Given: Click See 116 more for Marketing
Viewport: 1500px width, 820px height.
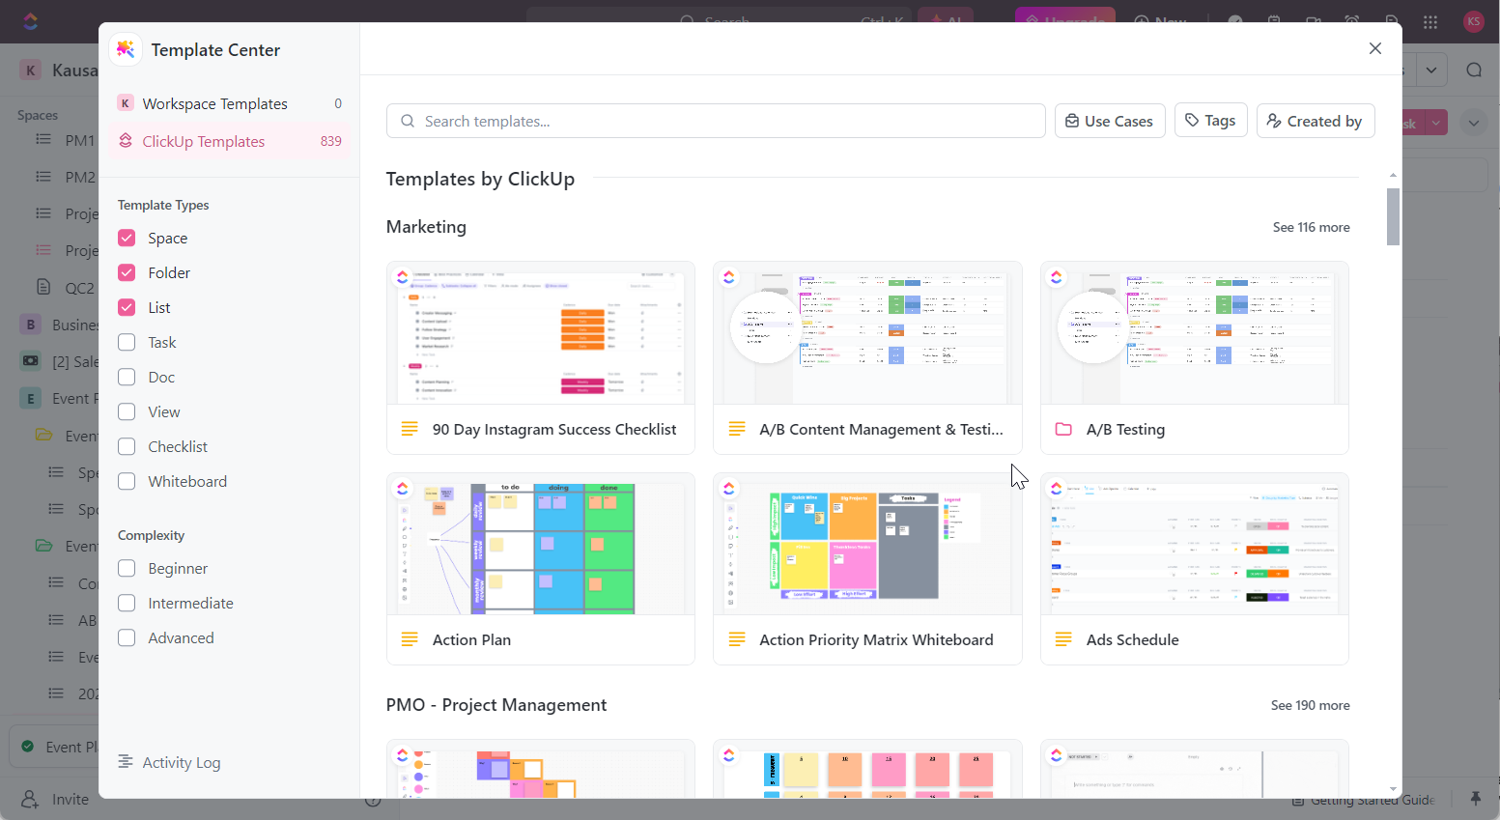Looking at the screenshot, I should click(x=1311, y=227).
